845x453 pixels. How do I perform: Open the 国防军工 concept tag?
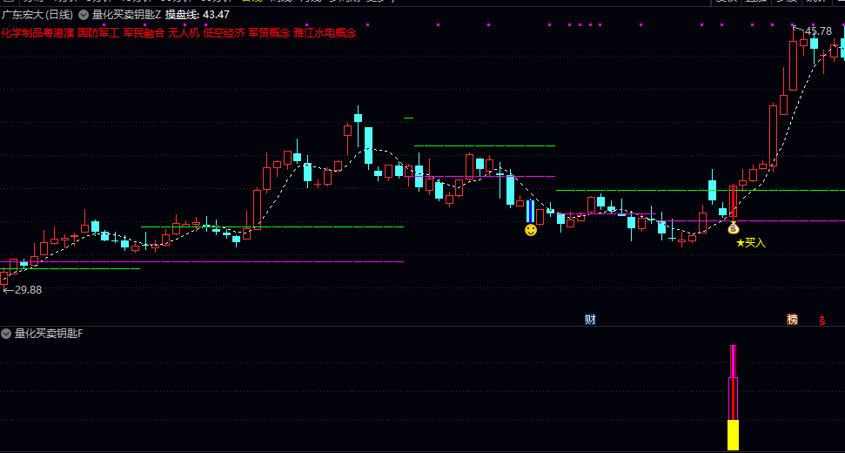[98, 33]
